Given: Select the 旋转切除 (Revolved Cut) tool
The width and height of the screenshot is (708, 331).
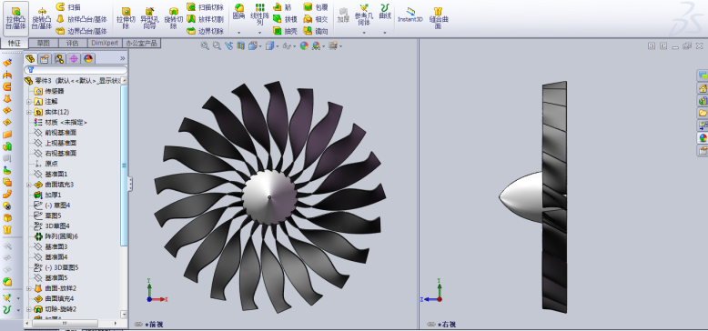Looking at the screenshot, I should pyautogui.click(x=174, y=18).
